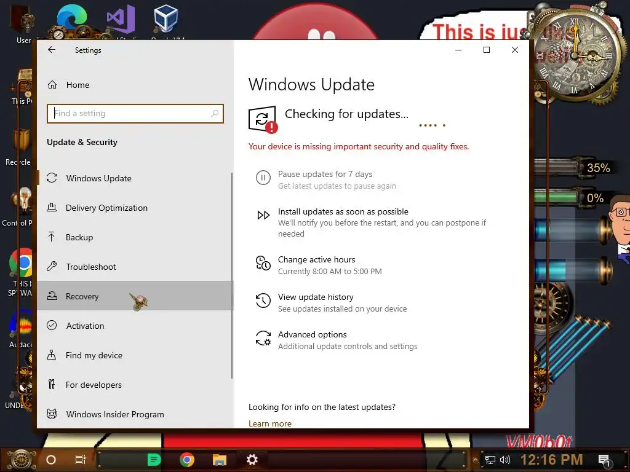Open Chrome from the taskbar

187,460
